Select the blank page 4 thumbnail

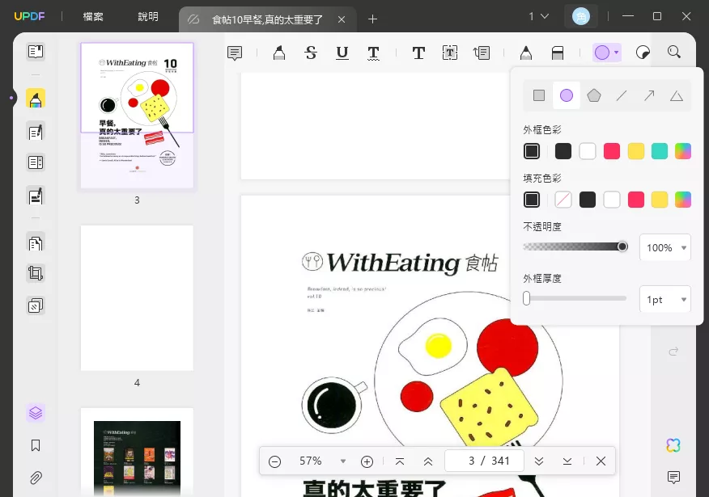point(137,298)
